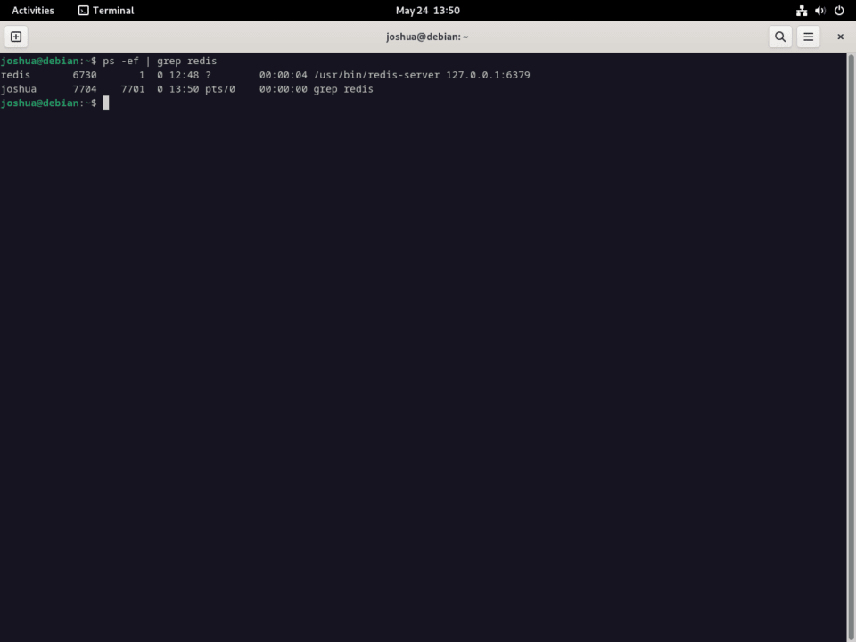The image size is (856, 642).
Task: Select the redis-server process line text
Action: tap(265, 75)
